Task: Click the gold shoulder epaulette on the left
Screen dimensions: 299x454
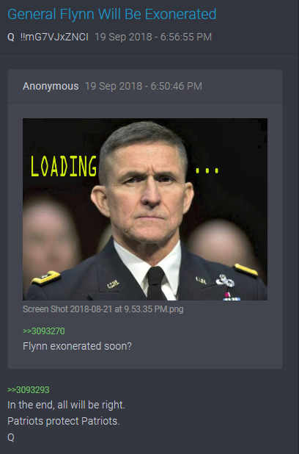Action: (x=46, y=277)
